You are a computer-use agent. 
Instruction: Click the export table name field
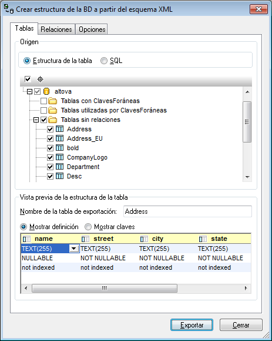tap(187, 211)
